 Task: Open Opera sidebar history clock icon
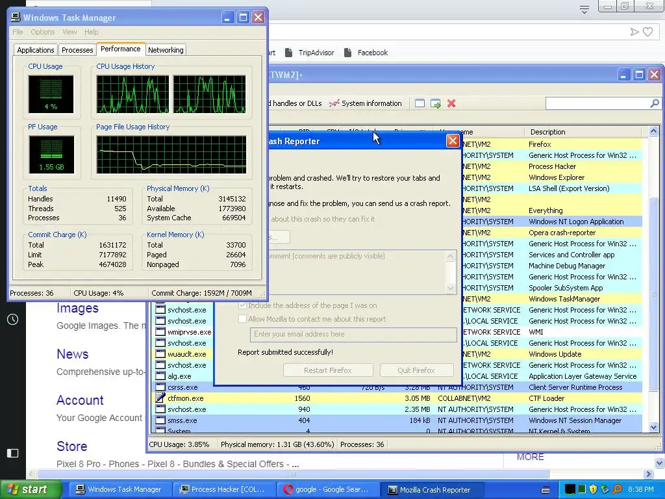tap(13, 320)
